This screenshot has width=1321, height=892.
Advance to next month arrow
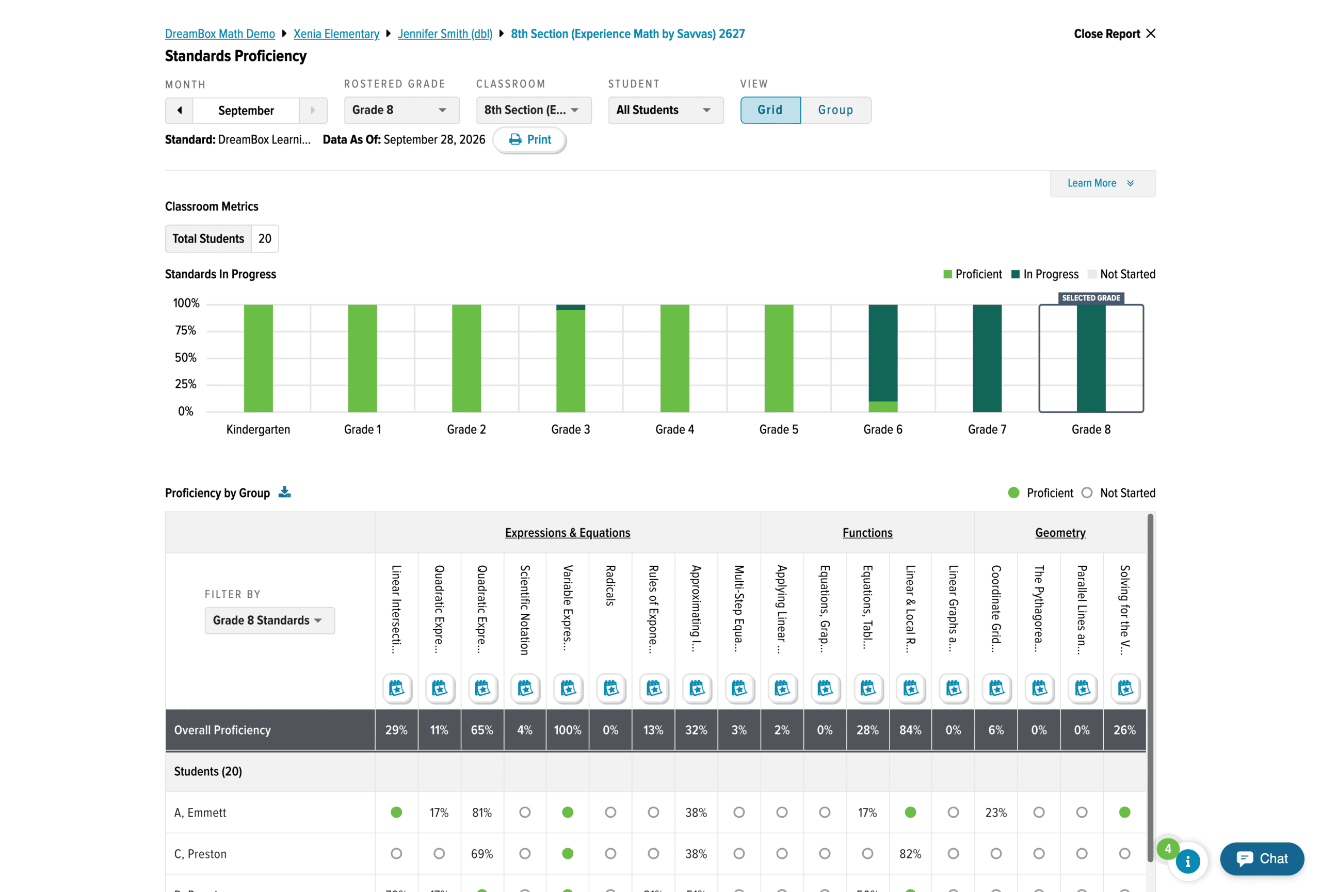point(313,110)
